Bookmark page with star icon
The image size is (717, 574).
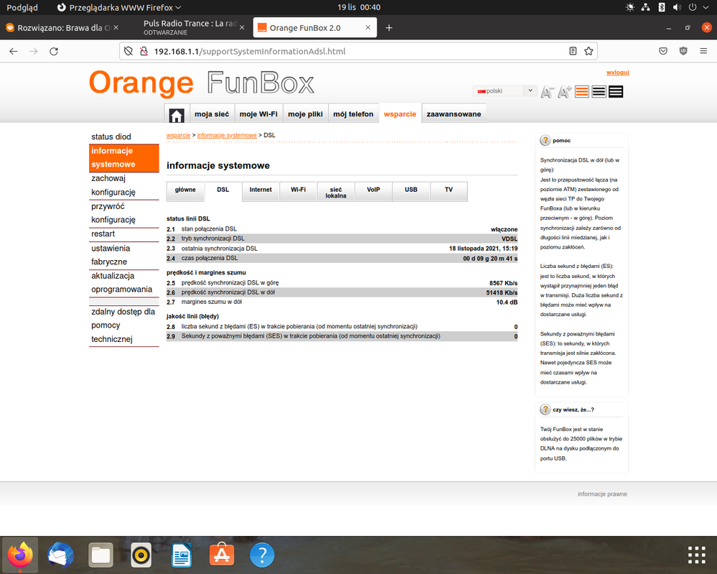pyautogui.click(x=589, y=52)
